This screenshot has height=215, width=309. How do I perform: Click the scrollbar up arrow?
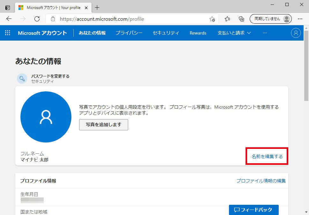[x=306, y=28]
